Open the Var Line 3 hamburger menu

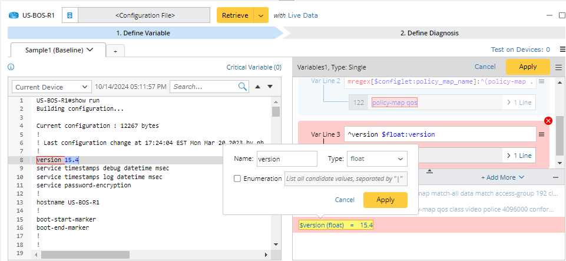pos(541,134)
